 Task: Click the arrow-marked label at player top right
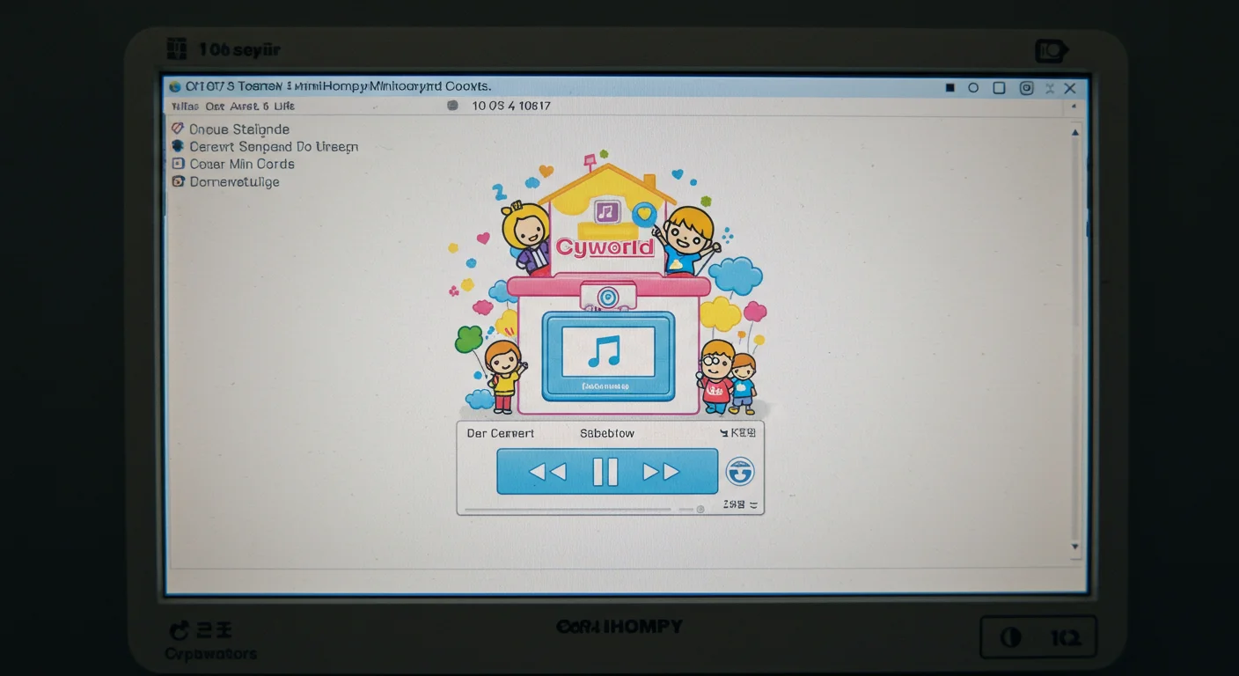(737, 433)
